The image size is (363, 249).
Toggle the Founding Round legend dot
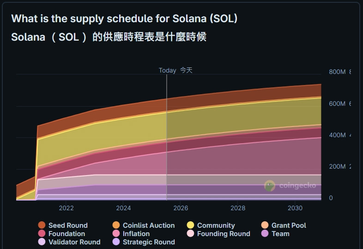click(x=190, y=233)
